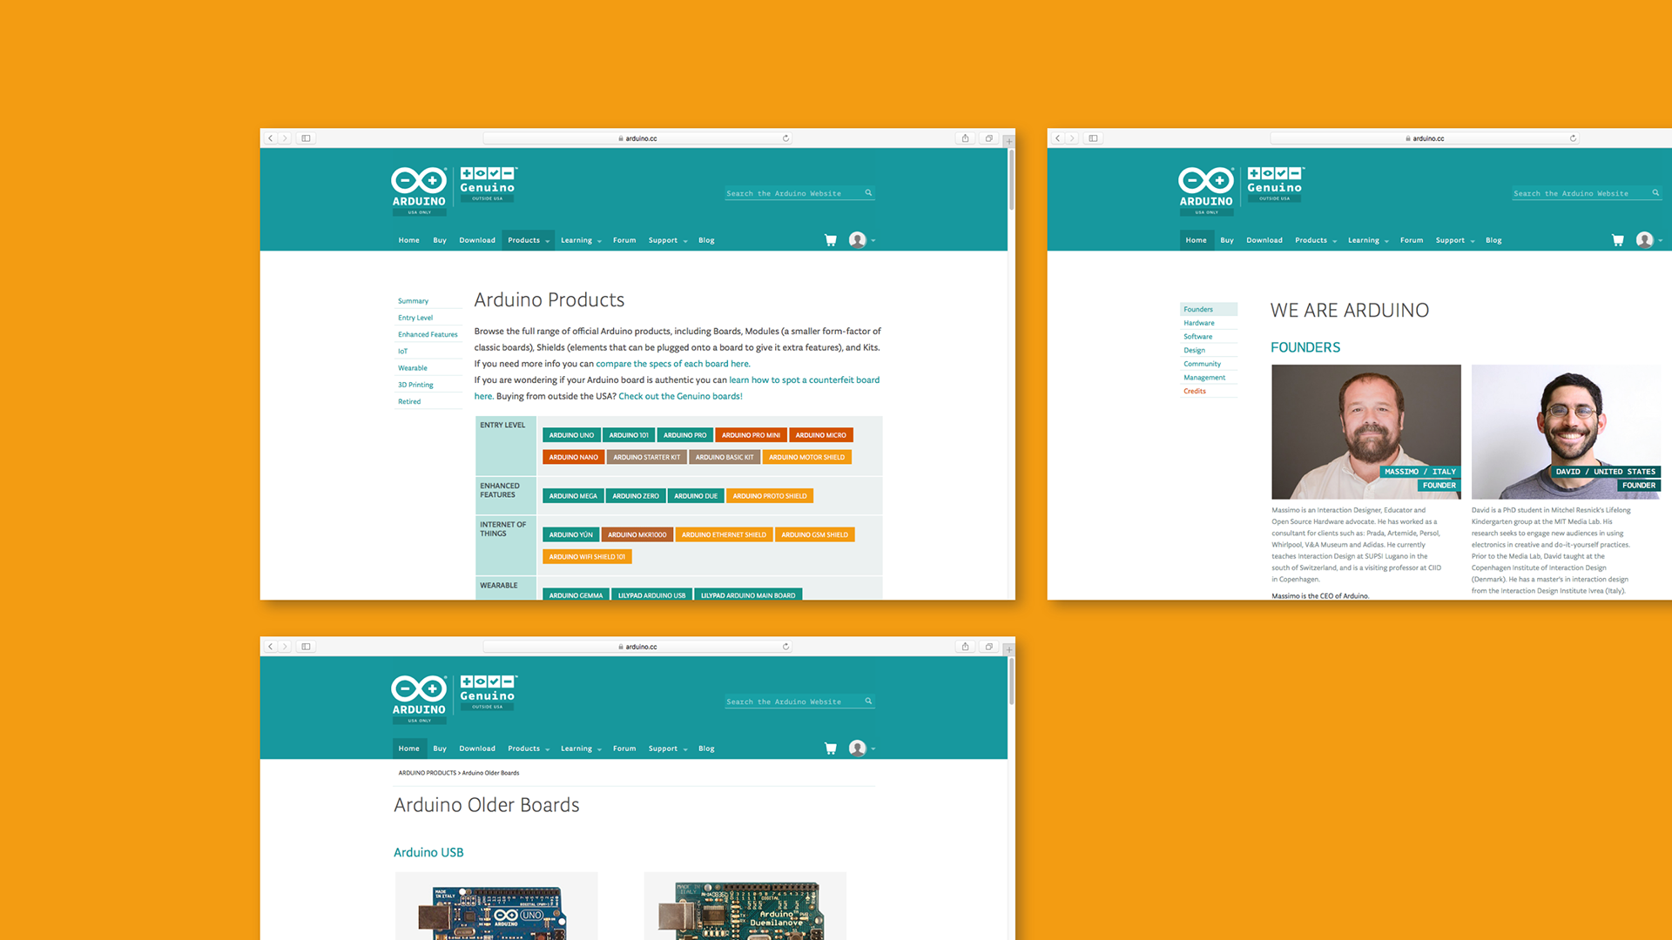This screenshot has height=940, width=1672.
Task: Show tab overview in the Arduino Products window
Action: click(988, 138)
